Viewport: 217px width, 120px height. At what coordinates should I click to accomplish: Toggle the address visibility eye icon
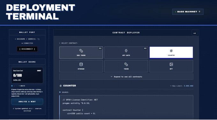[39, 39]
